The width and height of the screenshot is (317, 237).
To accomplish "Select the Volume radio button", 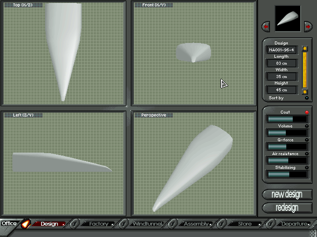I will (x=307, y=126).
